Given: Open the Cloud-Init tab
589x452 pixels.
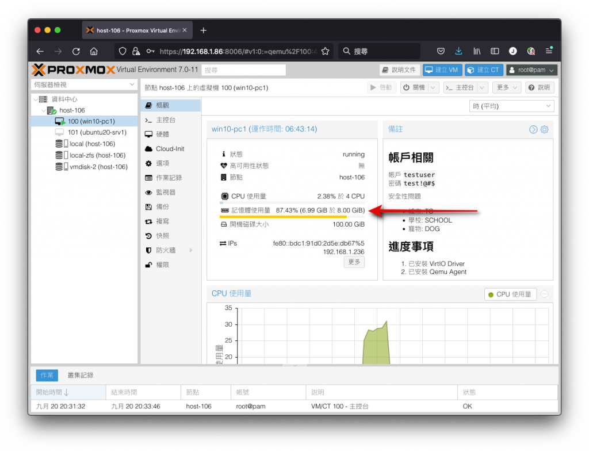Looking at the screenshot, I should point(171,149).
